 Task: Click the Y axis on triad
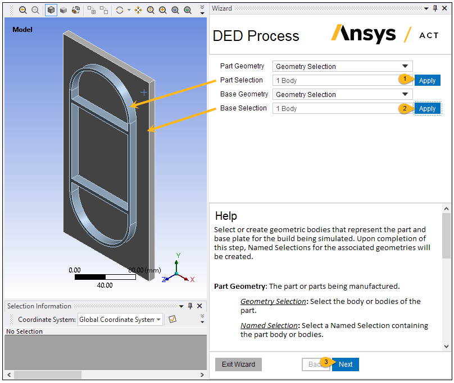pos(178,255)
